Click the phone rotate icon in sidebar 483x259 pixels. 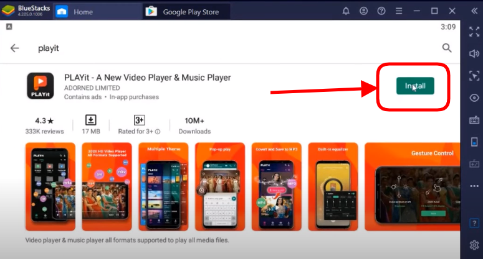click(x=474, y=142)
